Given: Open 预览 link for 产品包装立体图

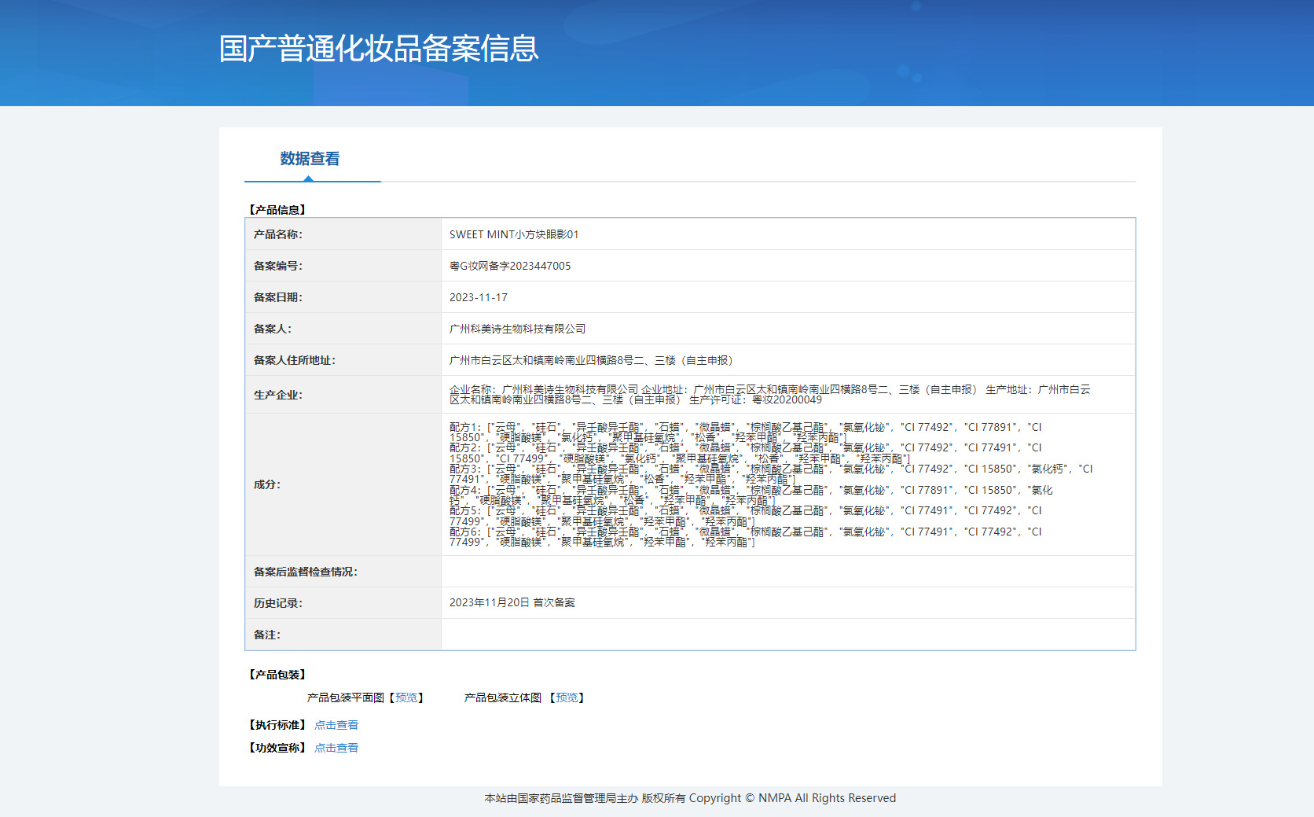Looking at the screenshot, I should tap(567, 697).
